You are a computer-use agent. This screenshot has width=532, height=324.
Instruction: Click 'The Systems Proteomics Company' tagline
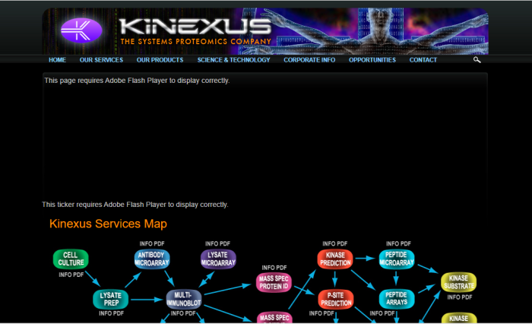click(196, 42)
